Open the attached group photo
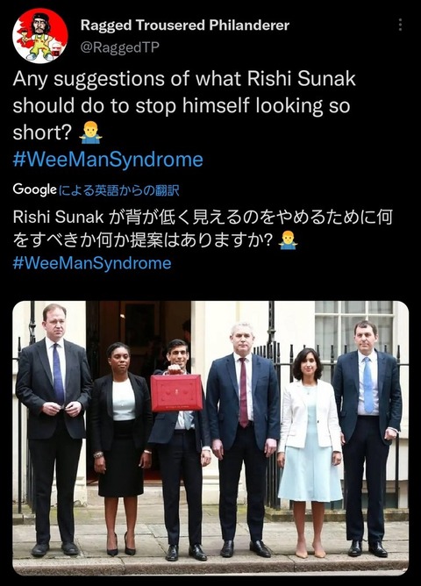The image size is (421, 586). click(x=210, y=438)
